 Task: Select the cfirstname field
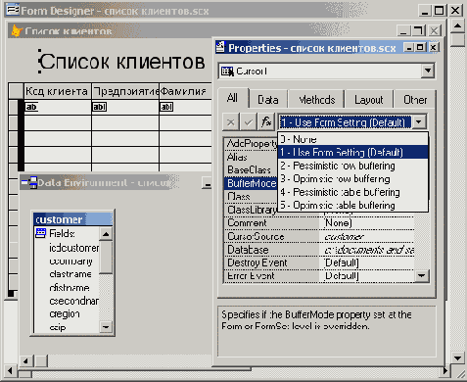pos(70,288)
